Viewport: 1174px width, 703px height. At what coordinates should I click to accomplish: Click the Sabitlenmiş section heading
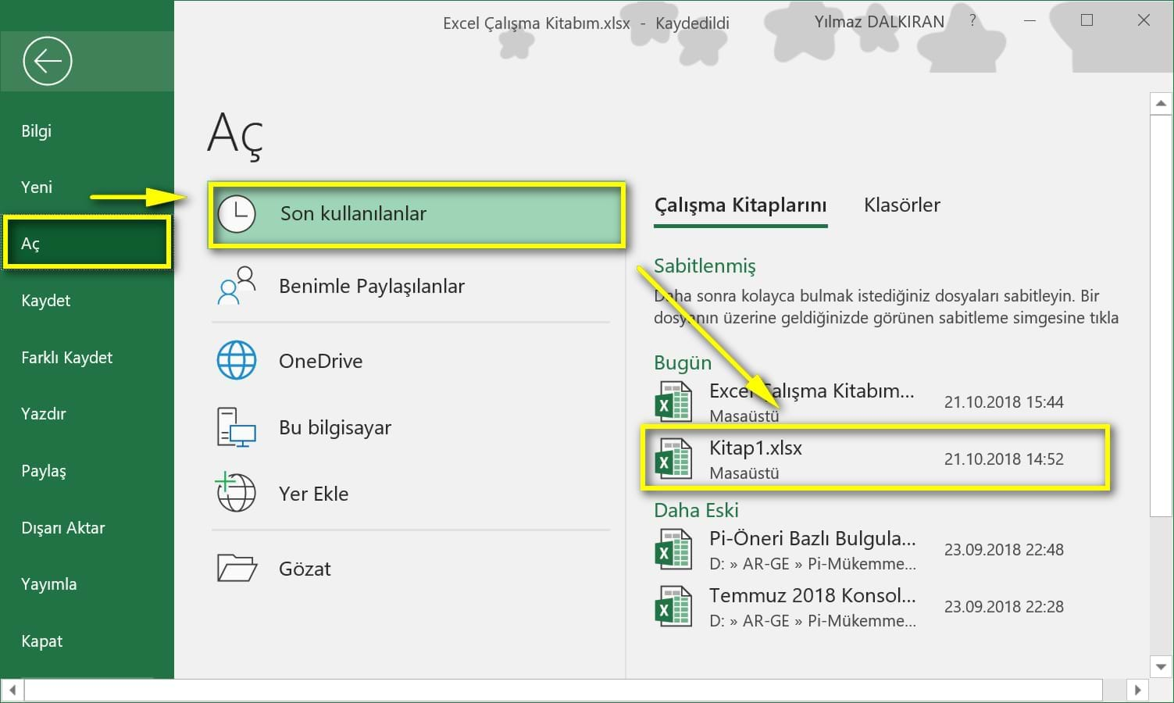click(705, 266)
